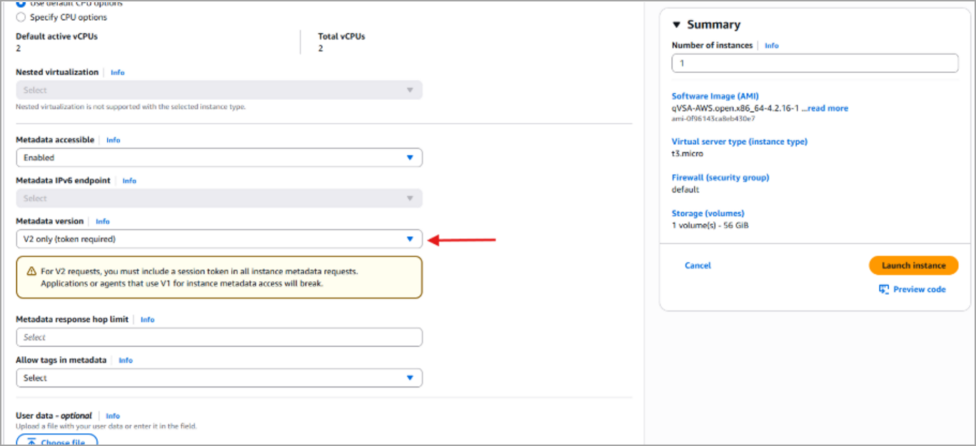Click the Choose file upload button
976x446 pixels.
tap(56, 441)
